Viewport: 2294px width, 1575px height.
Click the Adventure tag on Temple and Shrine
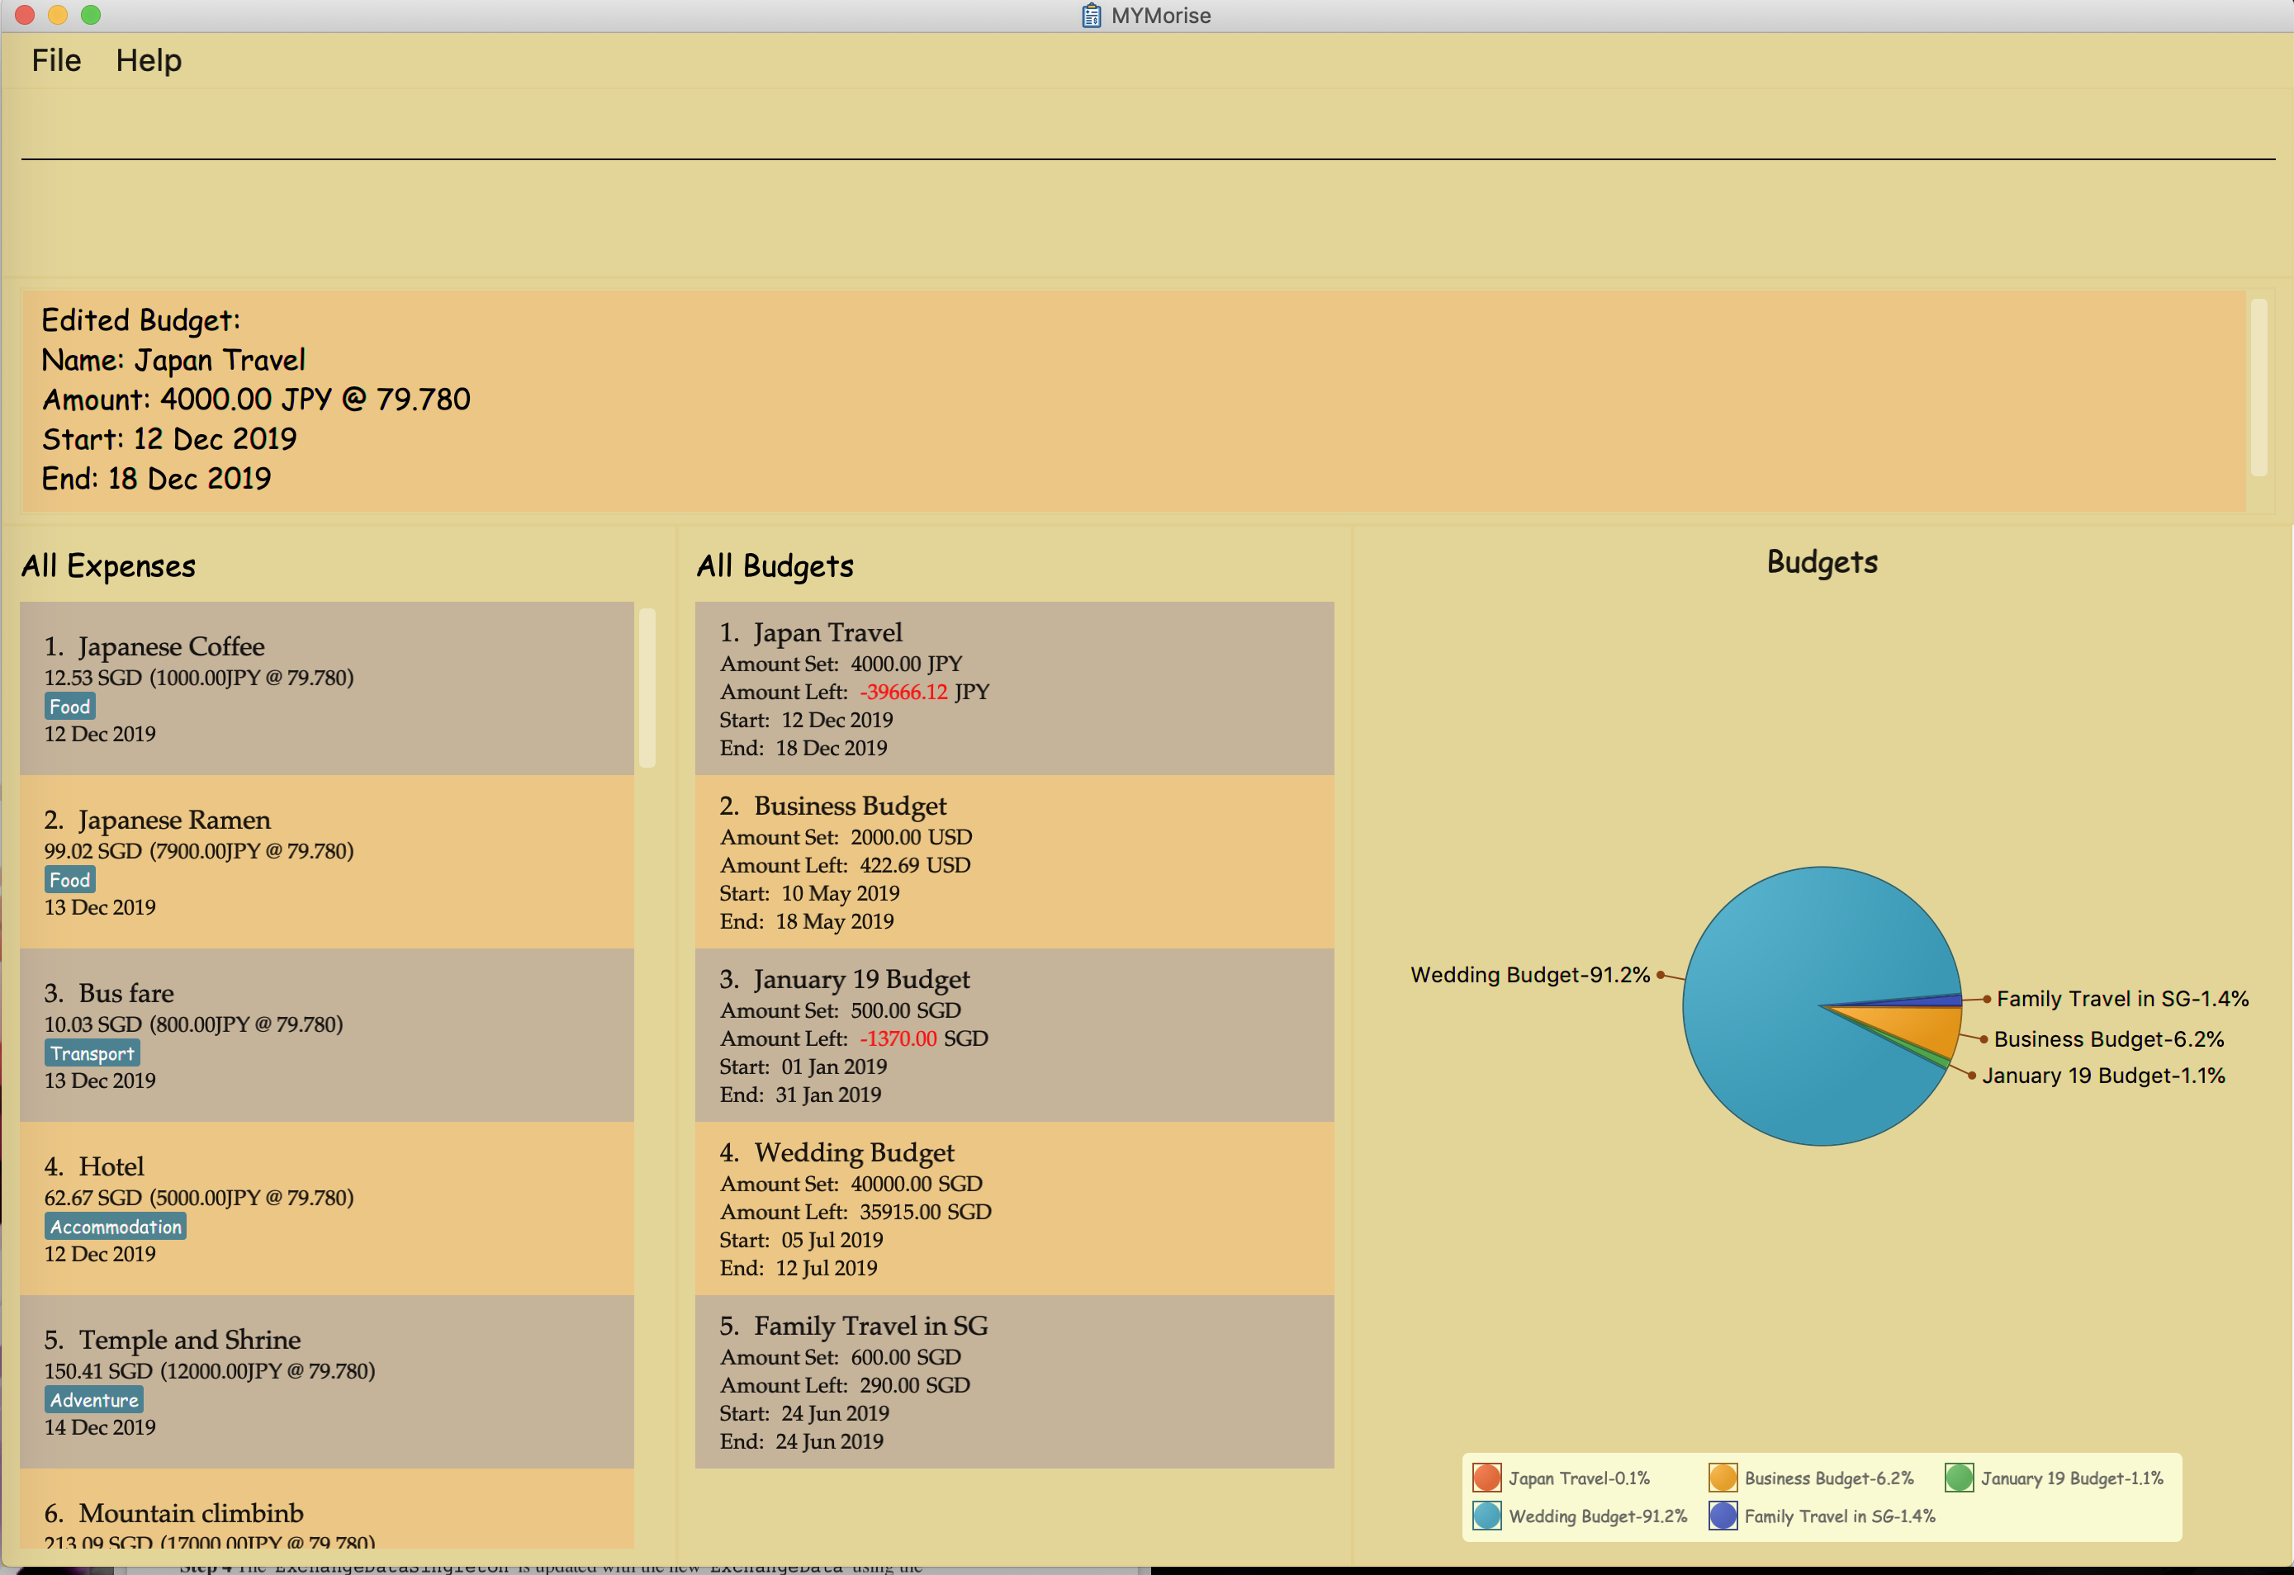pyautogui.click(x=94, y=1399)
